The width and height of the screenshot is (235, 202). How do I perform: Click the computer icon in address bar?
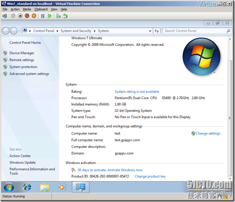click(x=25, y=31)
